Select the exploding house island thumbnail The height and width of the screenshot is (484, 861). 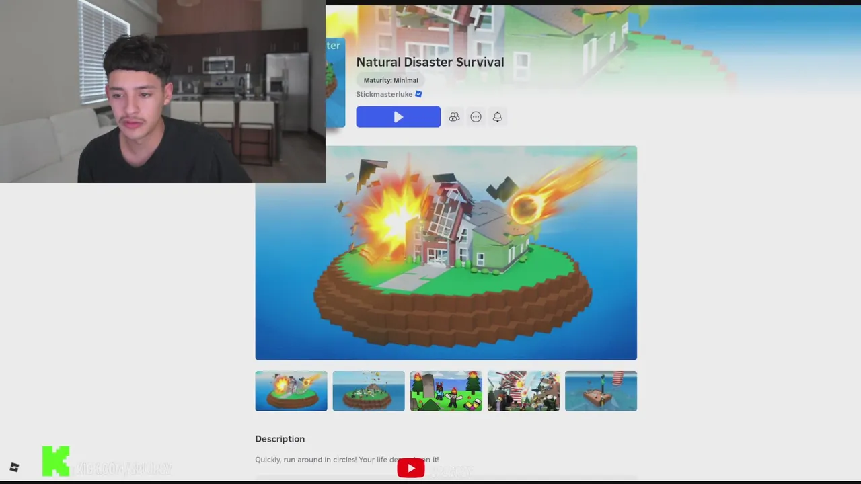291,391
